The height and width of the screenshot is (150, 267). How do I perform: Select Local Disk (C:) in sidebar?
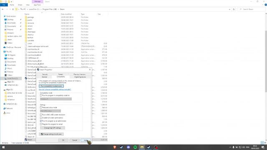12,78
